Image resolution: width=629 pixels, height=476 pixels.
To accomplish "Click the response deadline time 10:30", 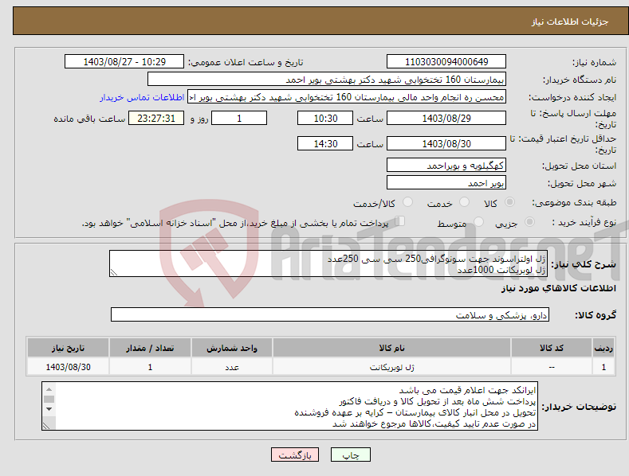I will pyautogui.click(x=325, y=118).
